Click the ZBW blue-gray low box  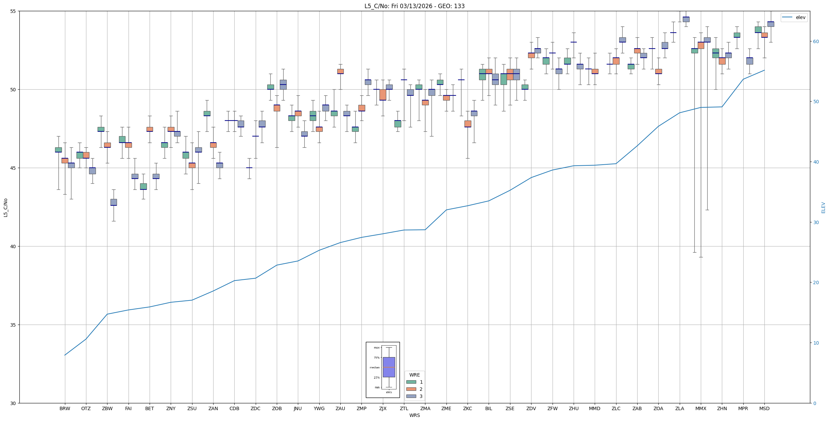114,202
